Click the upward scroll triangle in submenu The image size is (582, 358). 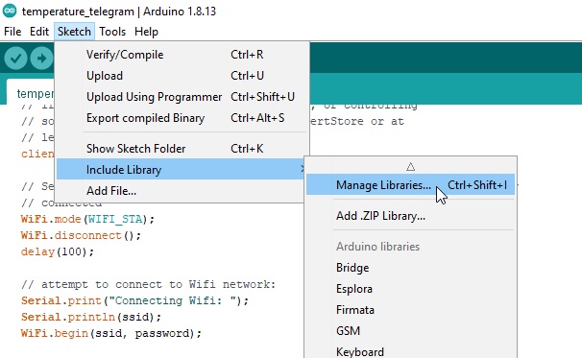tap(410, 167)
